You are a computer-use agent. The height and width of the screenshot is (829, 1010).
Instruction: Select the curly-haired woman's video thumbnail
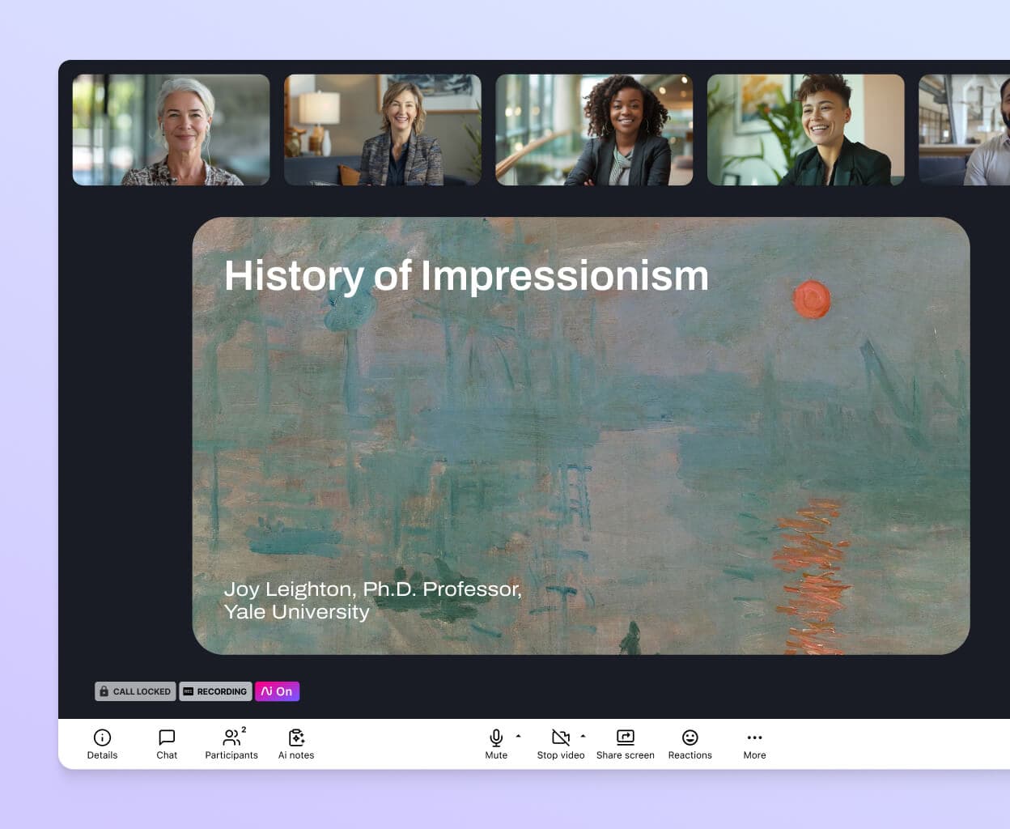coord(594,130)
